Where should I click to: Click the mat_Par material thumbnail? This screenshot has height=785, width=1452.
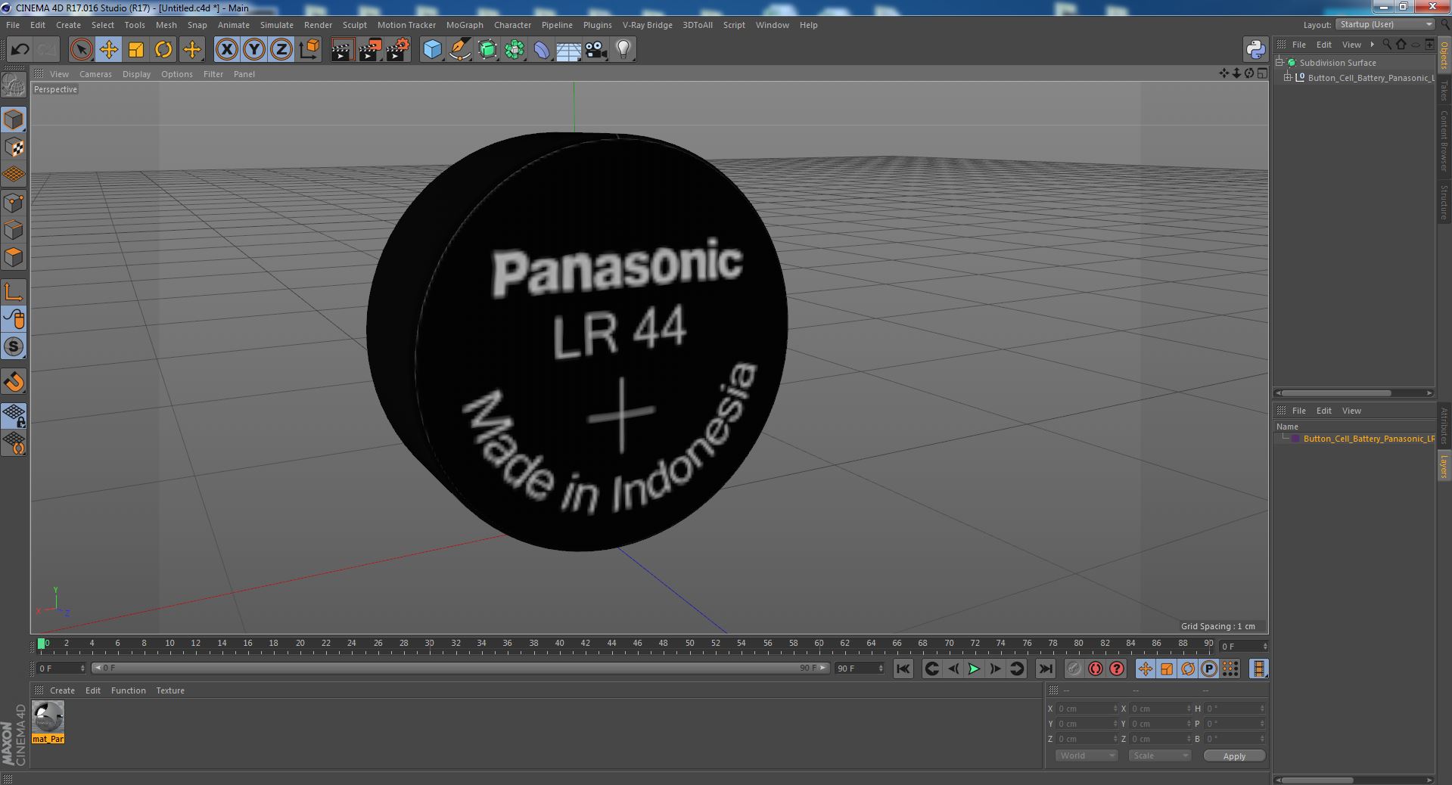(x=48, y=716)
